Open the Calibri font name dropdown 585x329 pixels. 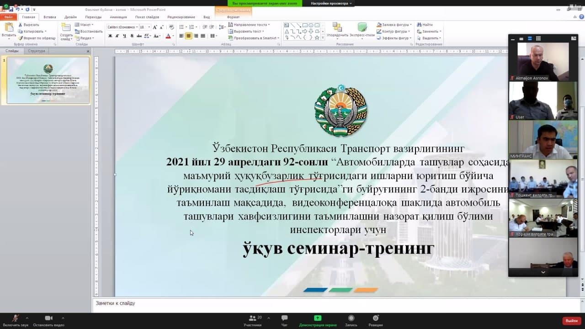[x=136, y=27]
